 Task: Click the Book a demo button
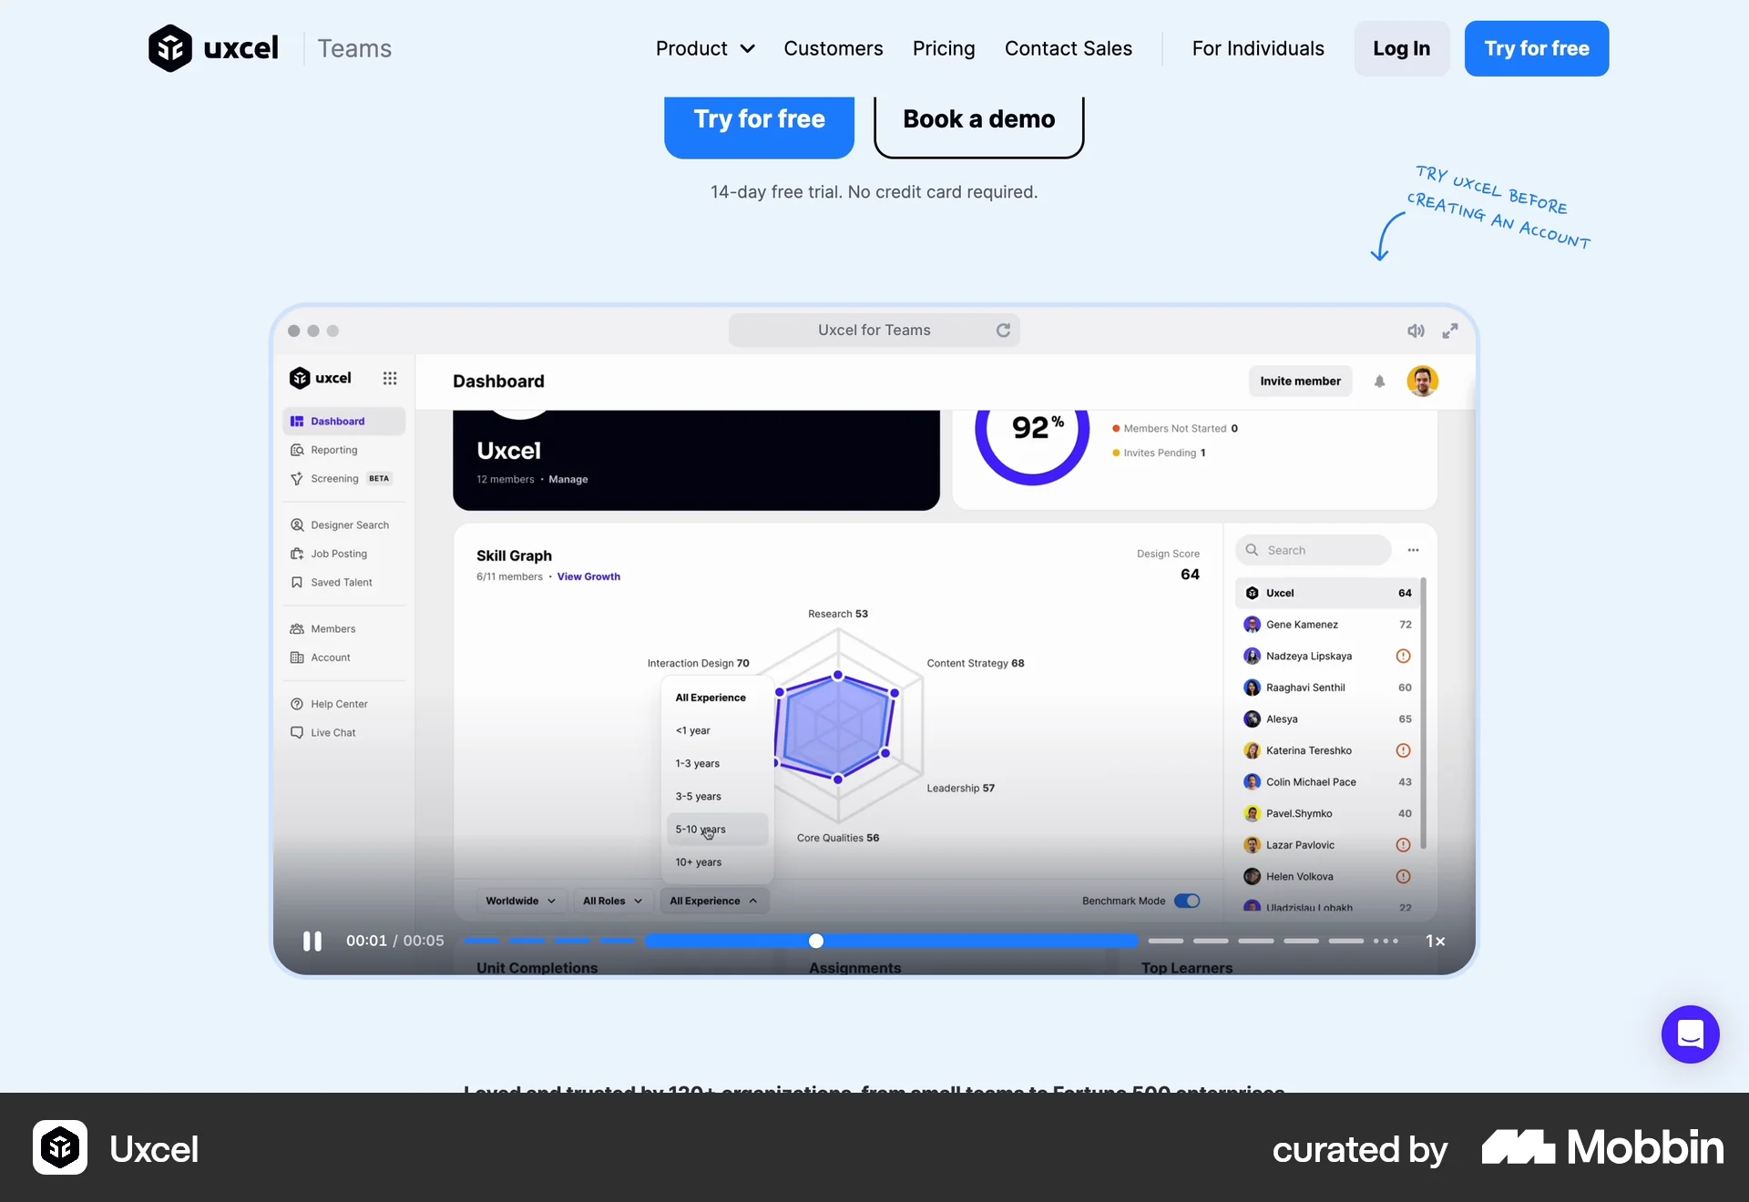click(x=977, y=119)
